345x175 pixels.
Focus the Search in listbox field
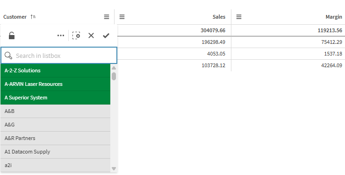59,56
